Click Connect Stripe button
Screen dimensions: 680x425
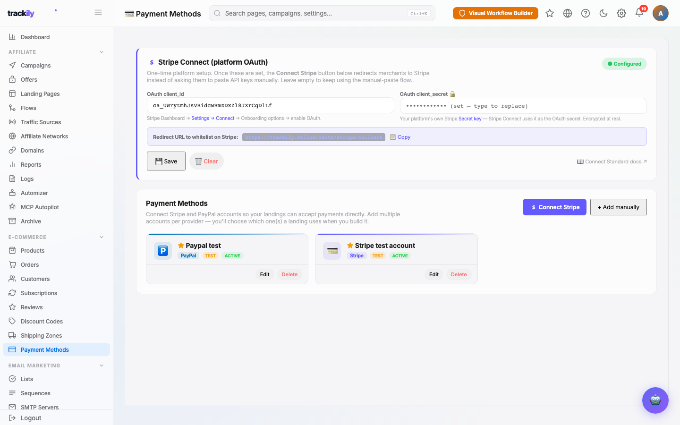554,207
